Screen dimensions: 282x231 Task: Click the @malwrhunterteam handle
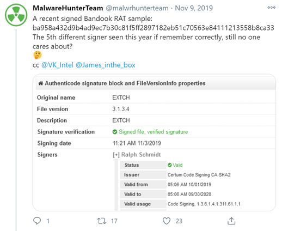coord(137,8)
